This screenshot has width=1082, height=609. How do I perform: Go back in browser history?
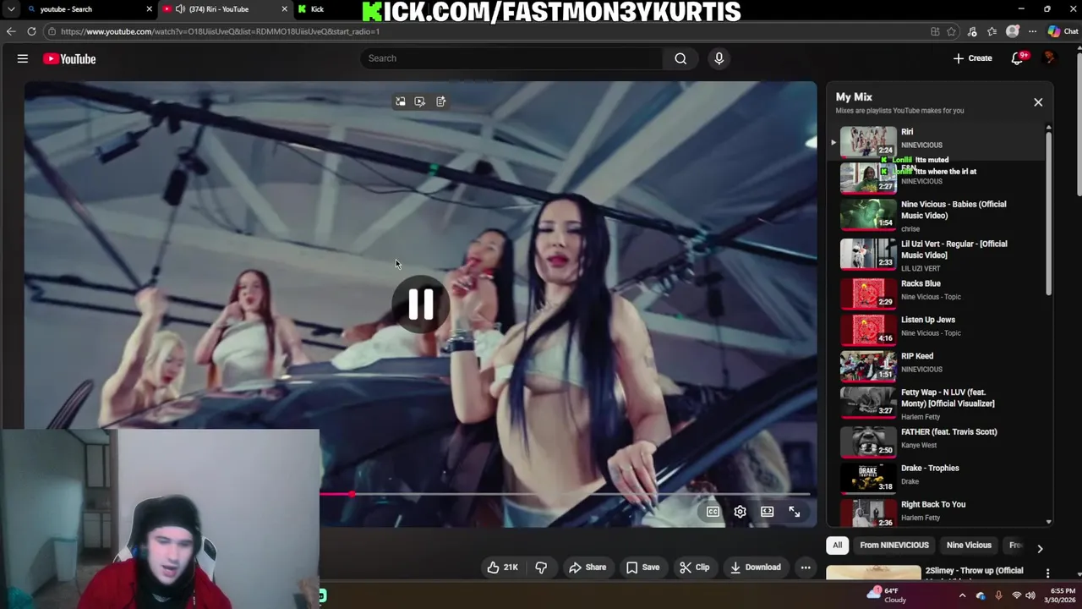[11, 31]
